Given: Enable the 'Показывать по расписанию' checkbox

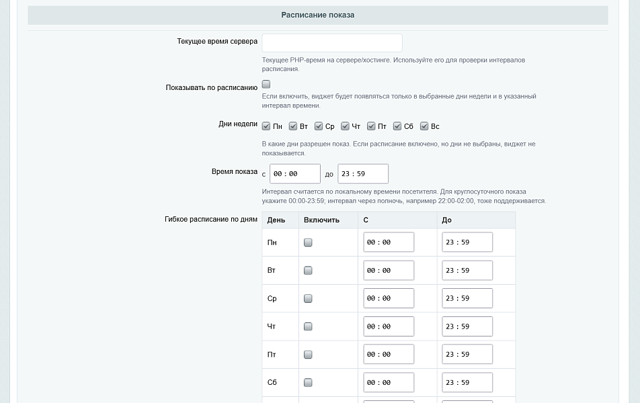Looking at the screenshot, I should (266, 85).
